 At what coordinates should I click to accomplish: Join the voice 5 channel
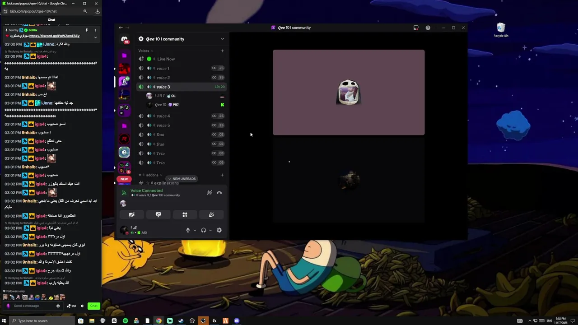point(181,125)
